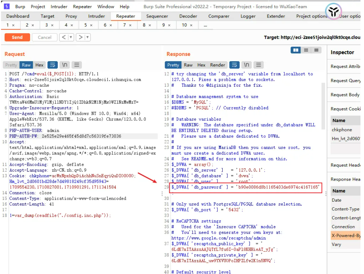
Task: Open the Help menu
Action: [125, 7]
